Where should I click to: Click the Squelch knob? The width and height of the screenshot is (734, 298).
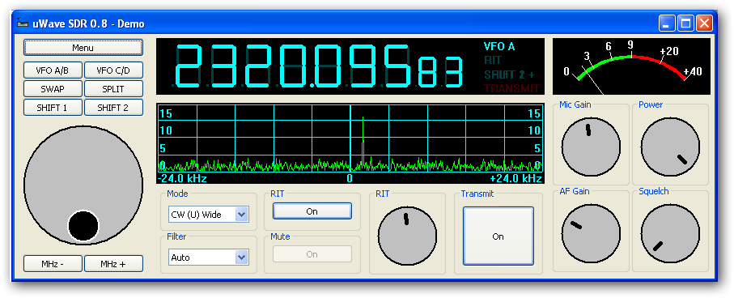(670, 233)
